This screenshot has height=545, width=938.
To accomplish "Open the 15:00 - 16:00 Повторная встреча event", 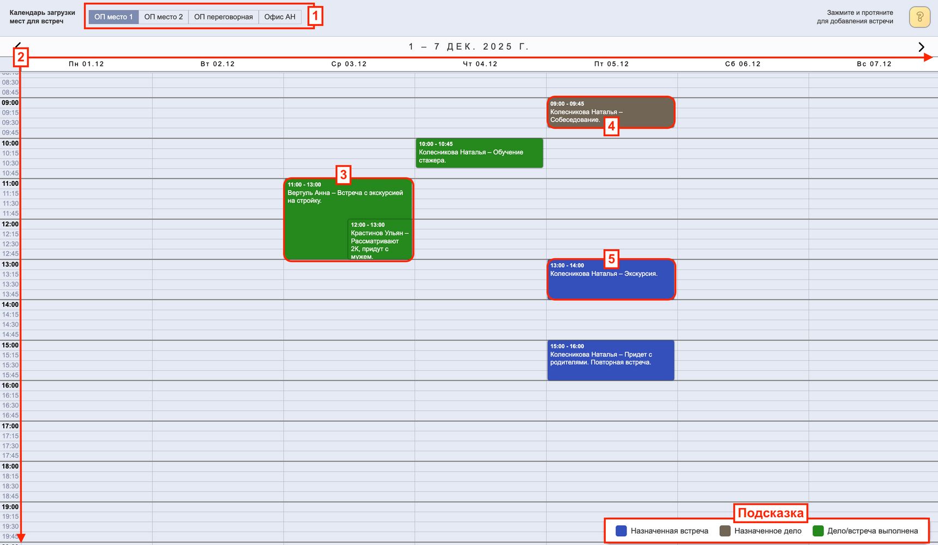I will point(611,360).
